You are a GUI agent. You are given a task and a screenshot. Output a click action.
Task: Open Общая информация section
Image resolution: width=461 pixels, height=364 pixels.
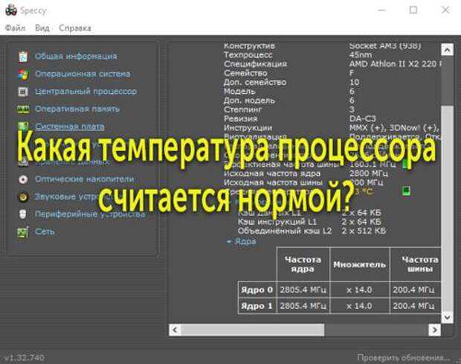[76, 57]
